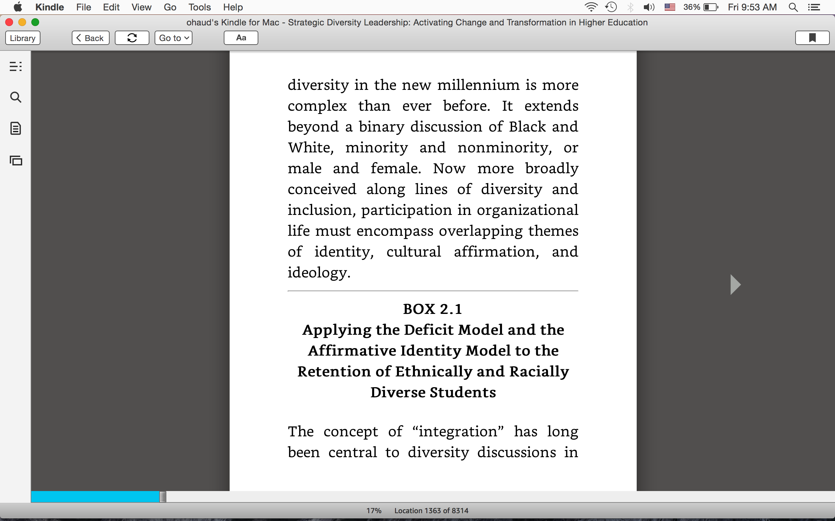The width and height of the screenshot is (835, 521).
Task: Click the Back button
Action: pos(90,38)
